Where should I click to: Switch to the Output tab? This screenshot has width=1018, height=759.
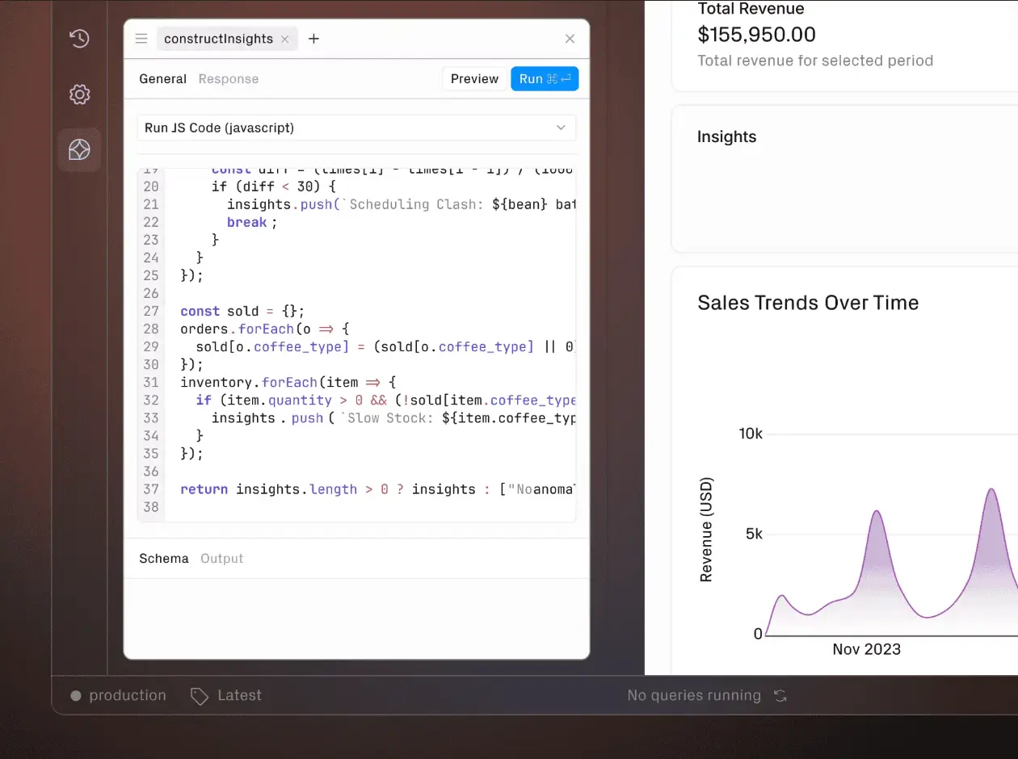pyautogui.click(x=222, y=558)
